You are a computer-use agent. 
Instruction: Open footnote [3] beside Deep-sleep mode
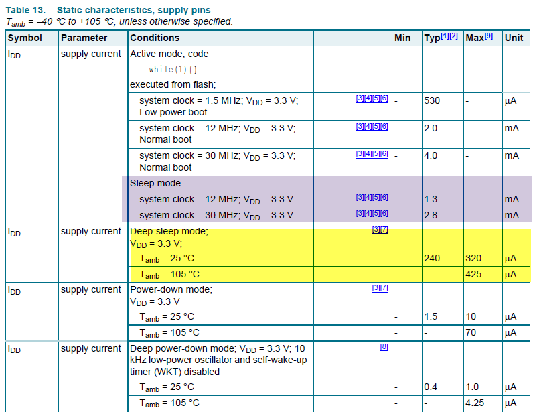tap(376, 230)
